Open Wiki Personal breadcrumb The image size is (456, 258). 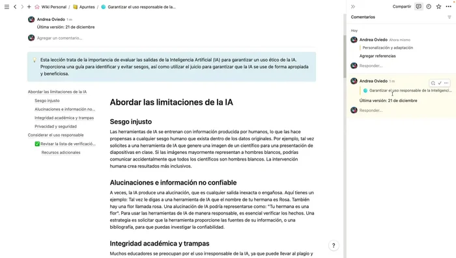pyautogui.click(x=54, y=6)
